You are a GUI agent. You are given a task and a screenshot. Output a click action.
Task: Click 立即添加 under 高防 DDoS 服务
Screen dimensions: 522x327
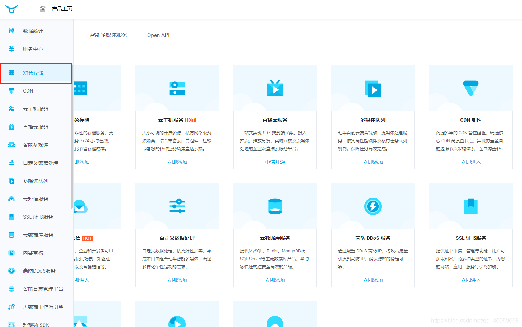click(373, 281)
